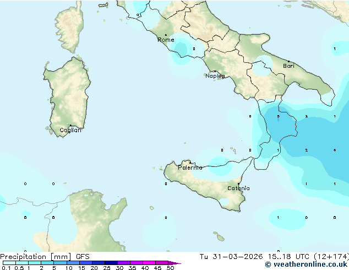Click the legend tick label 50

(170, 268)
